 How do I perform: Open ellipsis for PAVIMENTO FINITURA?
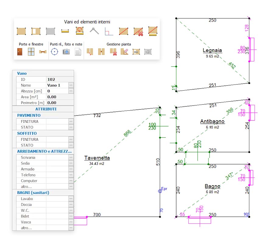(x=71, y=121)
